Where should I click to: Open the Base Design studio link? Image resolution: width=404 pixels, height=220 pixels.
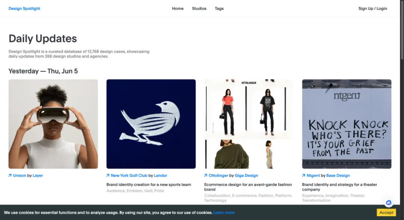pos(338,175)
